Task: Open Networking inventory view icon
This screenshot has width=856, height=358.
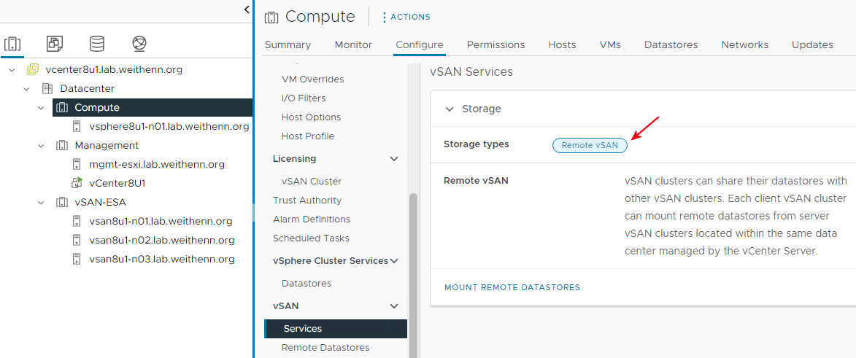Action: point(140,44)
